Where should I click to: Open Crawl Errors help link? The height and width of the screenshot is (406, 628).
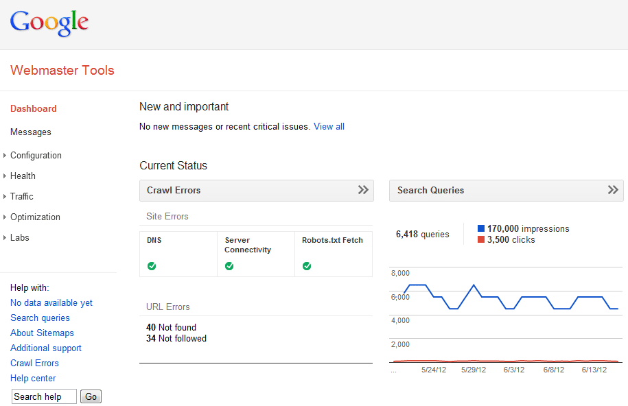[34, 363]
